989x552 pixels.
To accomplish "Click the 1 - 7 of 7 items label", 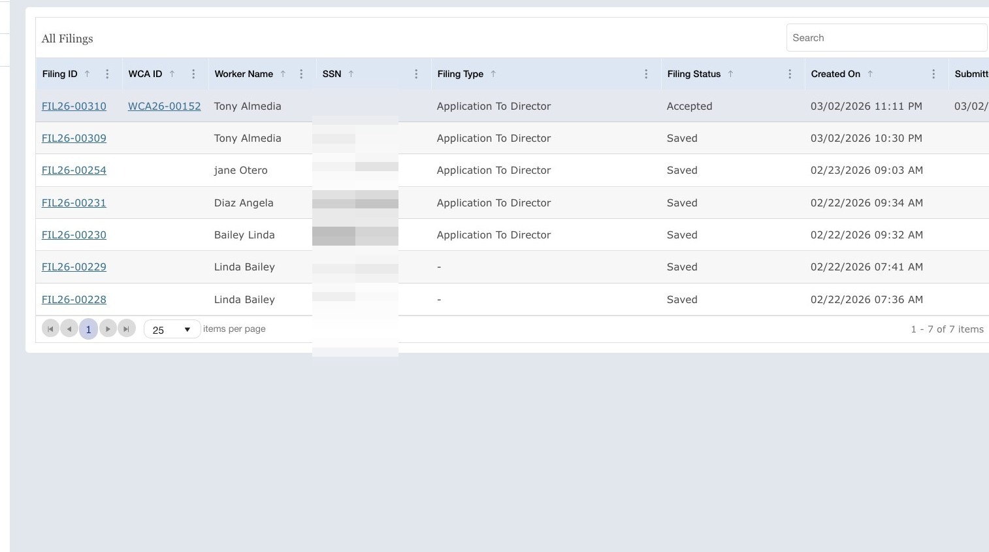I will [x=947, y=329].
